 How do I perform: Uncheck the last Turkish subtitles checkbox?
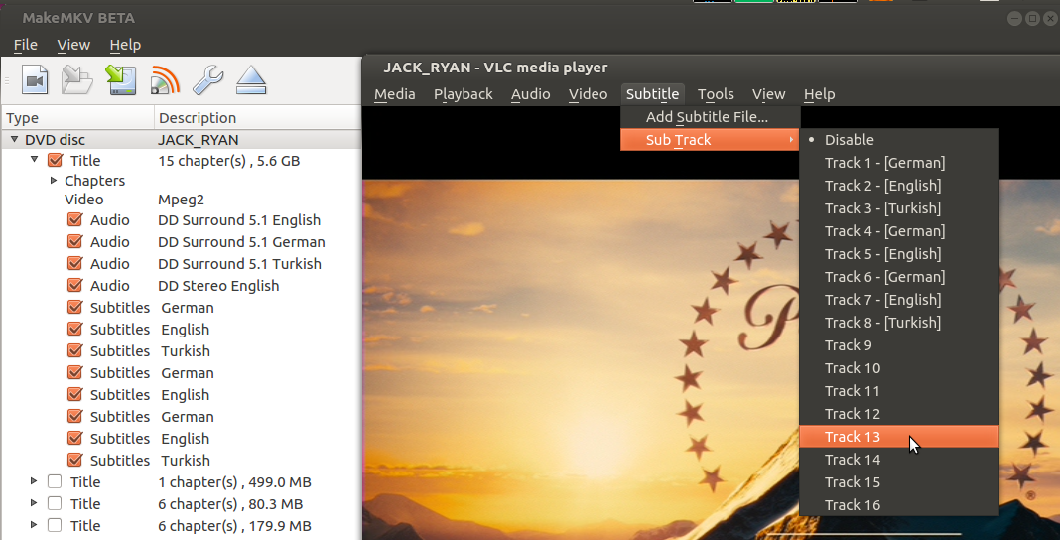click(x=75, y=461)
